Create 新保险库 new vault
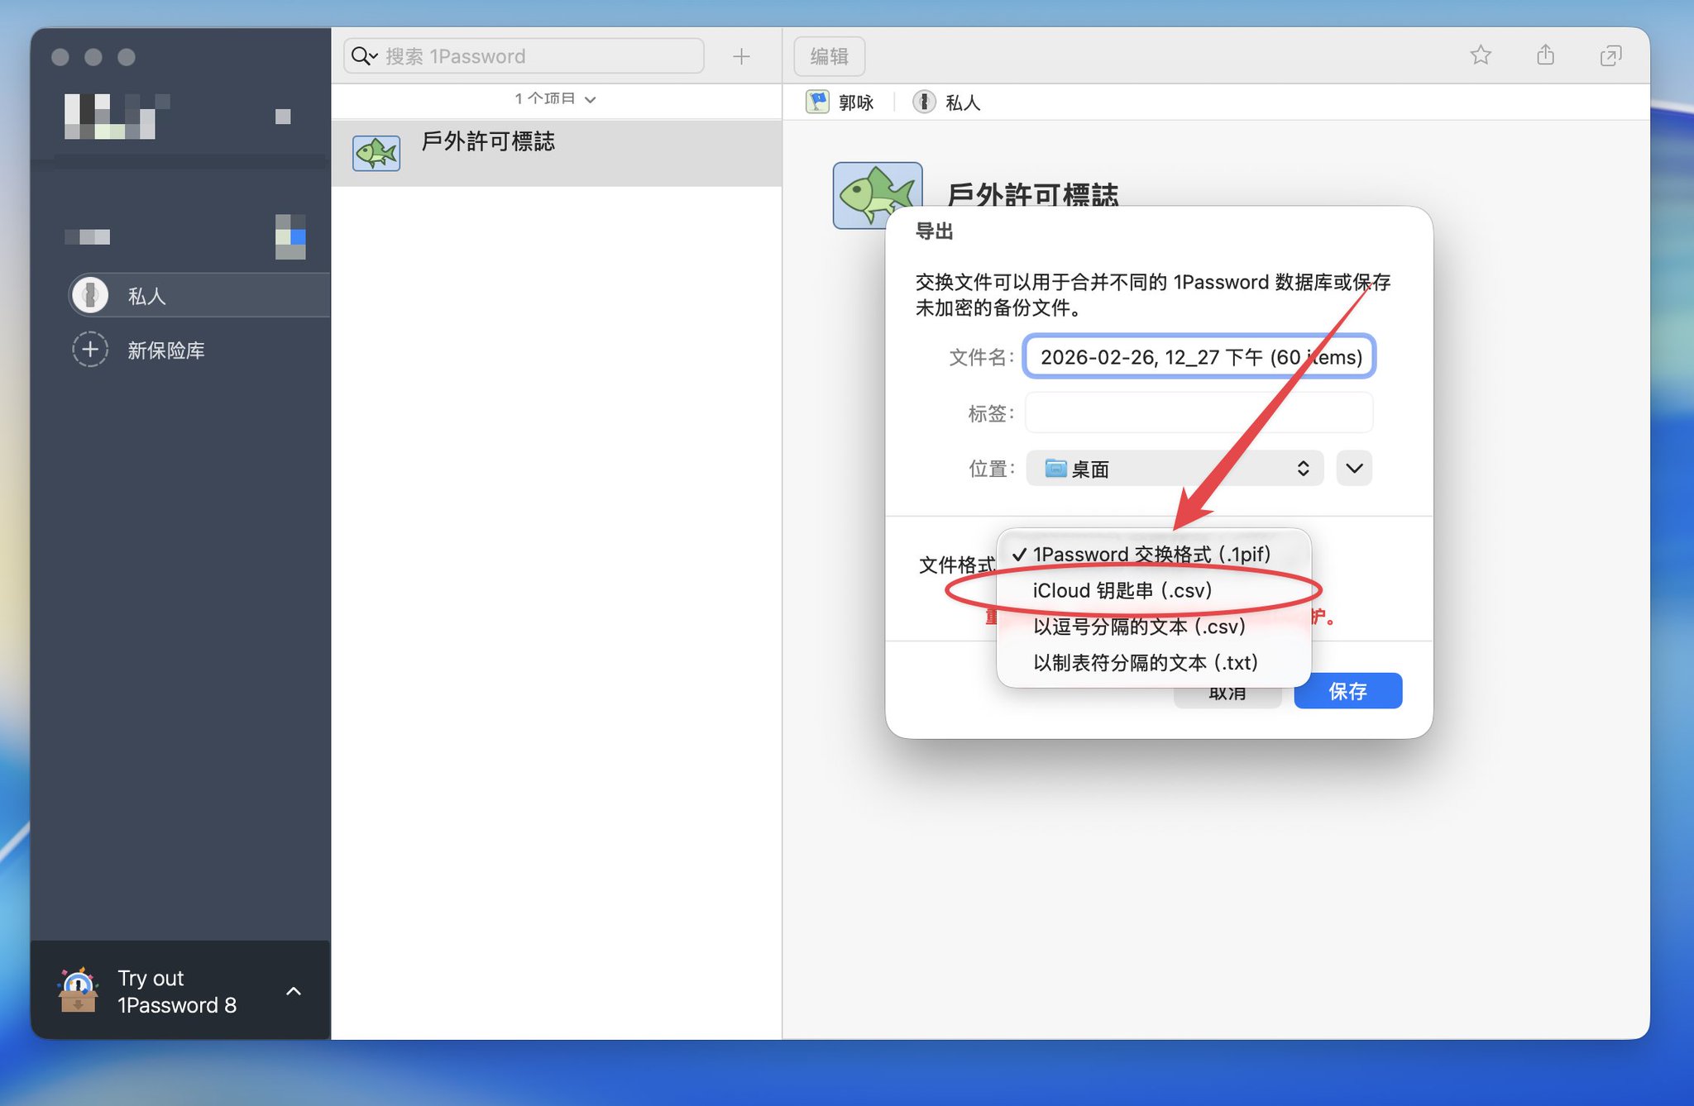 point(139,350)
